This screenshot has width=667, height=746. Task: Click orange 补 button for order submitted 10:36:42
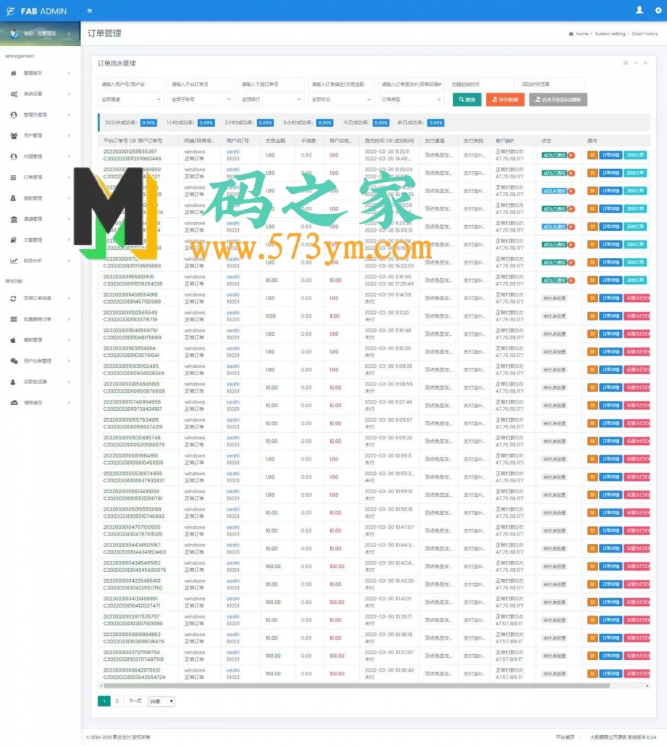[592, 674]
